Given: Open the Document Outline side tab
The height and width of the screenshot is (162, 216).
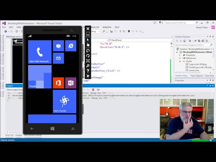Looking at the screenshot, I should click(x=3, y=43).
